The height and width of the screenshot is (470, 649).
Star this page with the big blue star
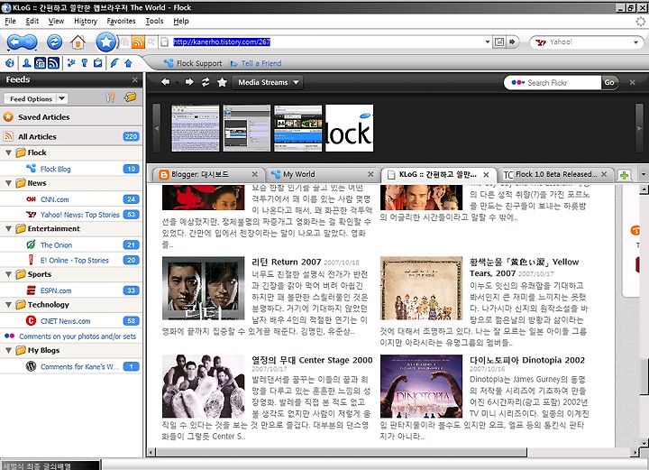(x=106, y=41)
